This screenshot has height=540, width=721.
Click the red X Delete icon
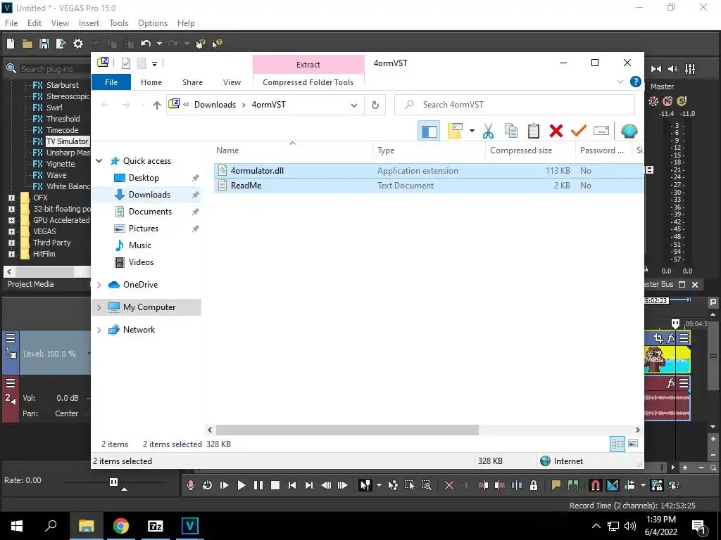(x=556, y=131)
